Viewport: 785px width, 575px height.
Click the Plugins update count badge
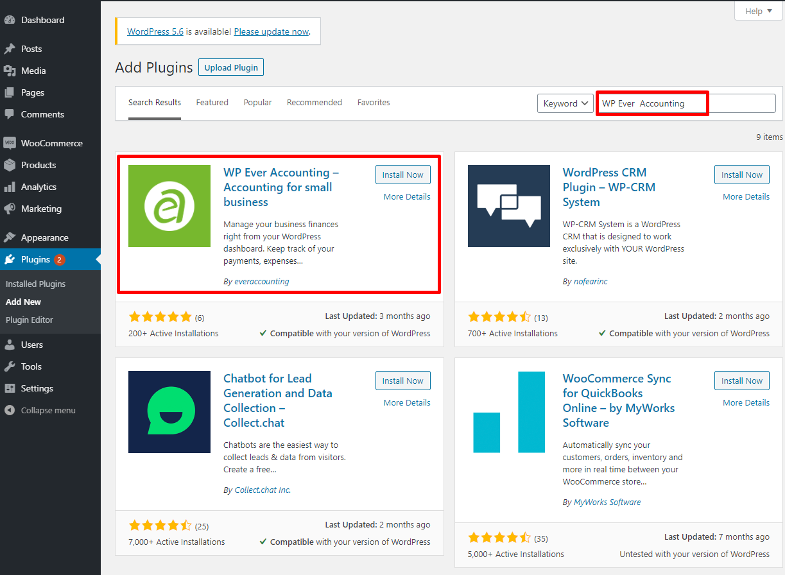(x=60, y=260)
